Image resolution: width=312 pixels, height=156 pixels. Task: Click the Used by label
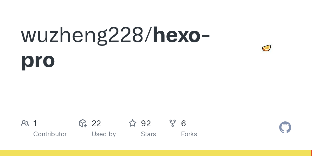[103, 134]
